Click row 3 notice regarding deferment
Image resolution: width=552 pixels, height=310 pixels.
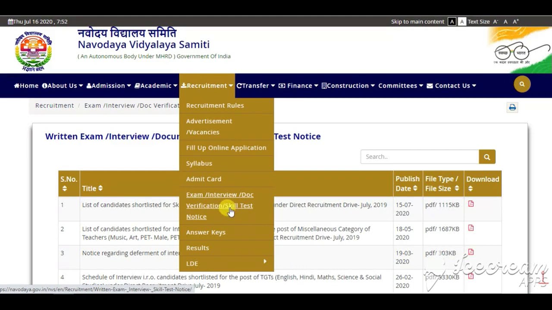(x=131, y=253)
